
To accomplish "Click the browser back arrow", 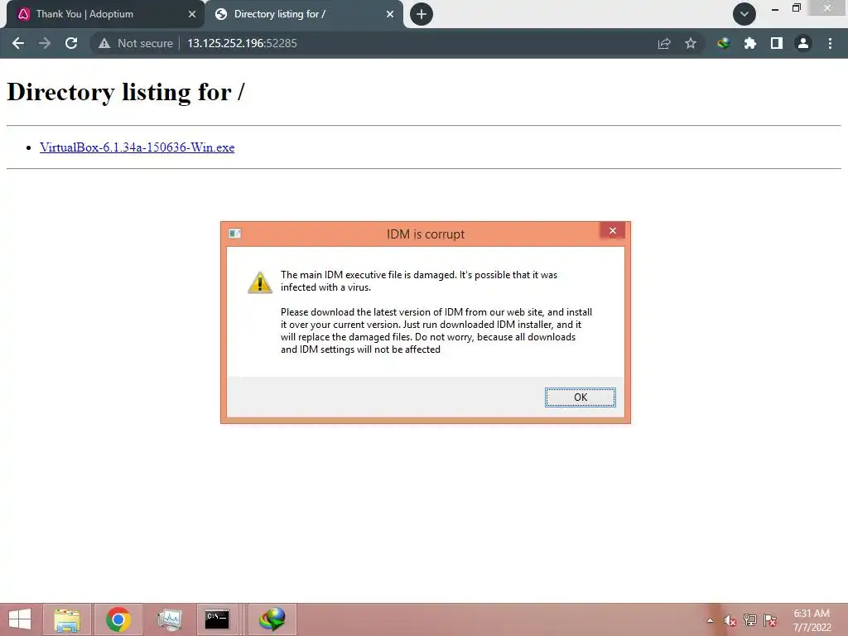I will click(18, 43).
